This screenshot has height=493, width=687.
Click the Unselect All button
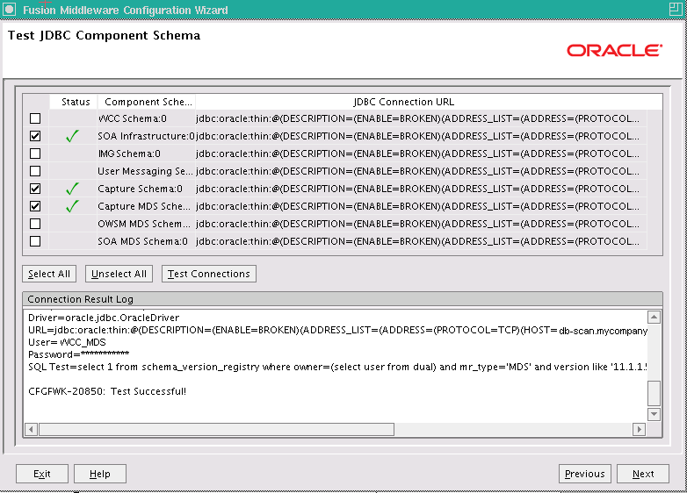pyautogui.click(x=119, y=274)
